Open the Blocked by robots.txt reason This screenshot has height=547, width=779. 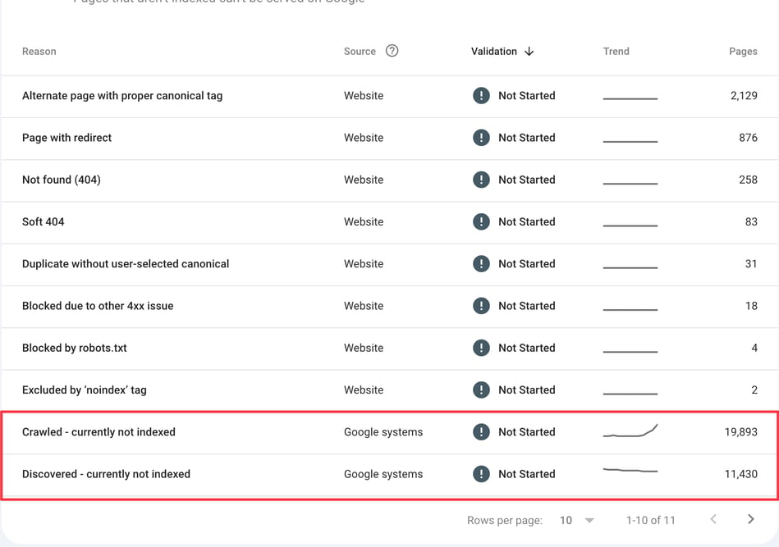75,348
